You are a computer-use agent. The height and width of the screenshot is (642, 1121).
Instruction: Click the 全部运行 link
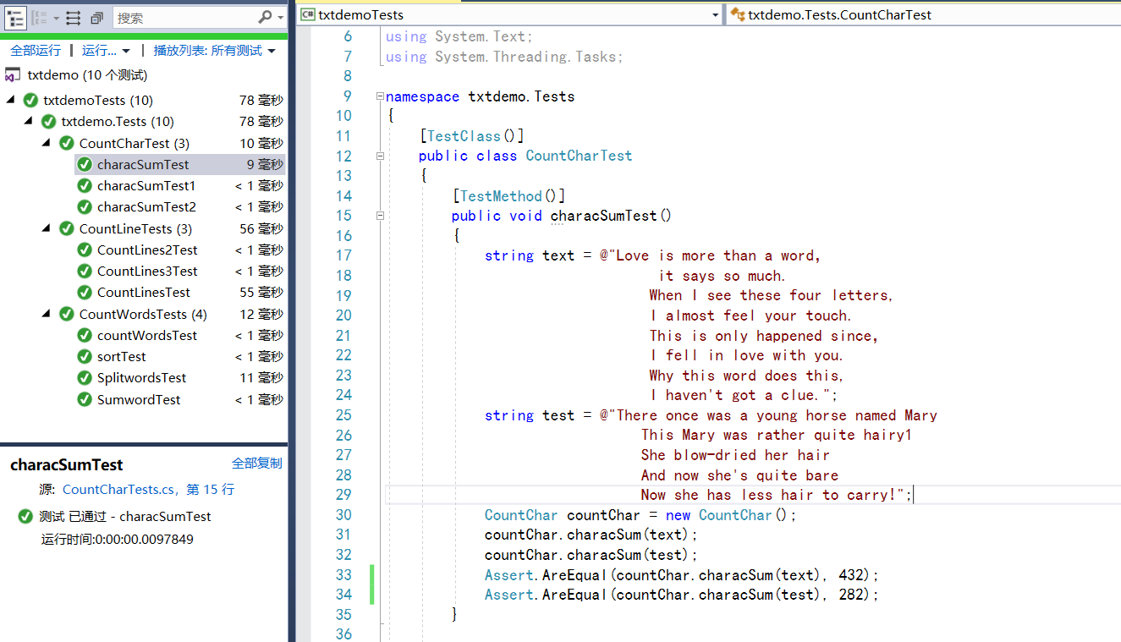(x=36, y=51)
